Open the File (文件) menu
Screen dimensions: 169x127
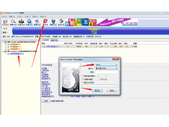[x=4, y=17]
